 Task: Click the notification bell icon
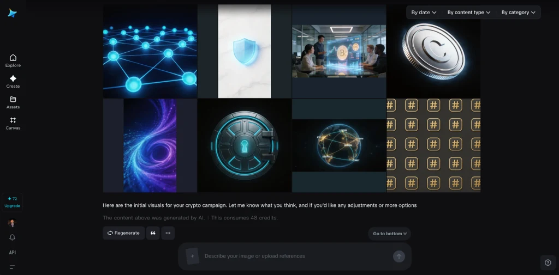(x=13, y=237)
